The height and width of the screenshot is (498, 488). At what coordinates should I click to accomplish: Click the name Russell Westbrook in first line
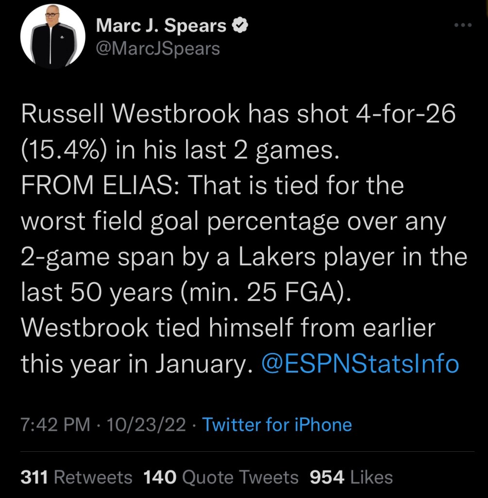pyautogui.click(x=131, y=115)
